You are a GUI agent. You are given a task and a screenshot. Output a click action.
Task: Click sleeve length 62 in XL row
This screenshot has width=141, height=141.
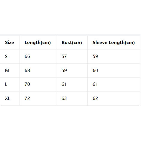click(x=95, y=98)
